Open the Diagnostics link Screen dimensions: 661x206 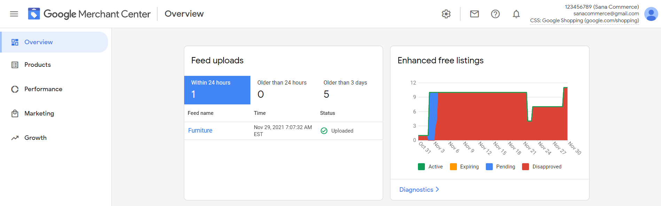point(416,190)
